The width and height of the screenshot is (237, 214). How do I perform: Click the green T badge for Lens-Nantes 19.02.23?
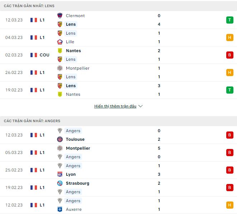[229, 90]
